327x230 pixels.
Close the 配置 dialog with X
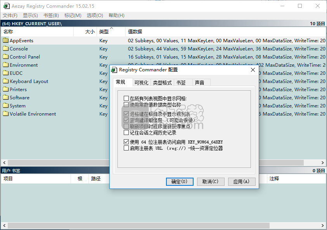pyautogui.click(x=253, y=70)
